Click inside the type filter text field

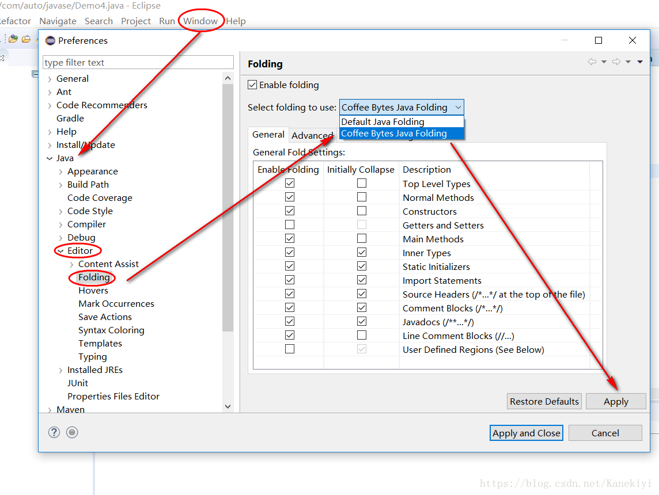click(138, 62)
